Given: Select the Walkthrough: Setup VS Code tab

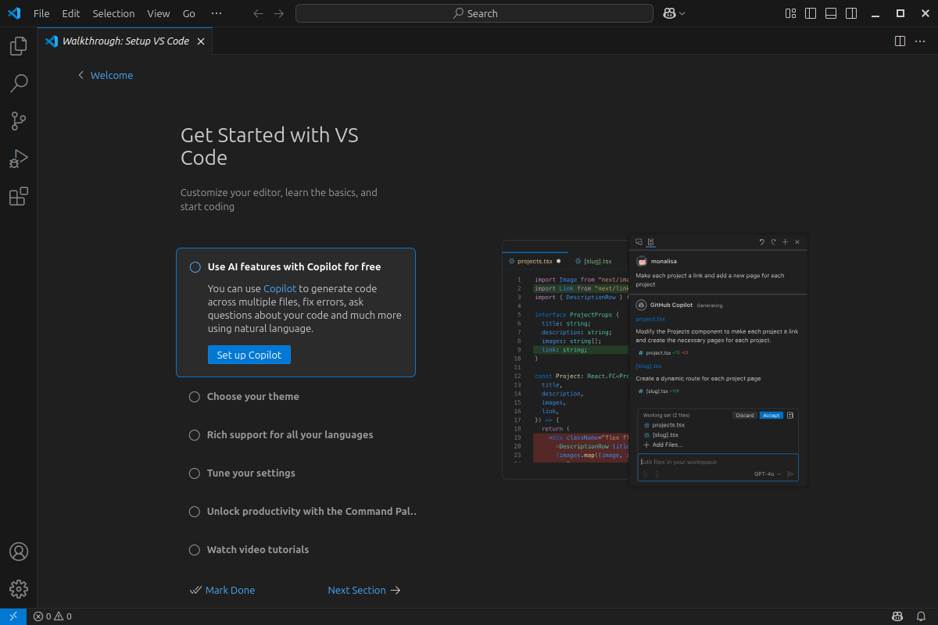Looking at the screenshot, I should click(x=125, y=41).
